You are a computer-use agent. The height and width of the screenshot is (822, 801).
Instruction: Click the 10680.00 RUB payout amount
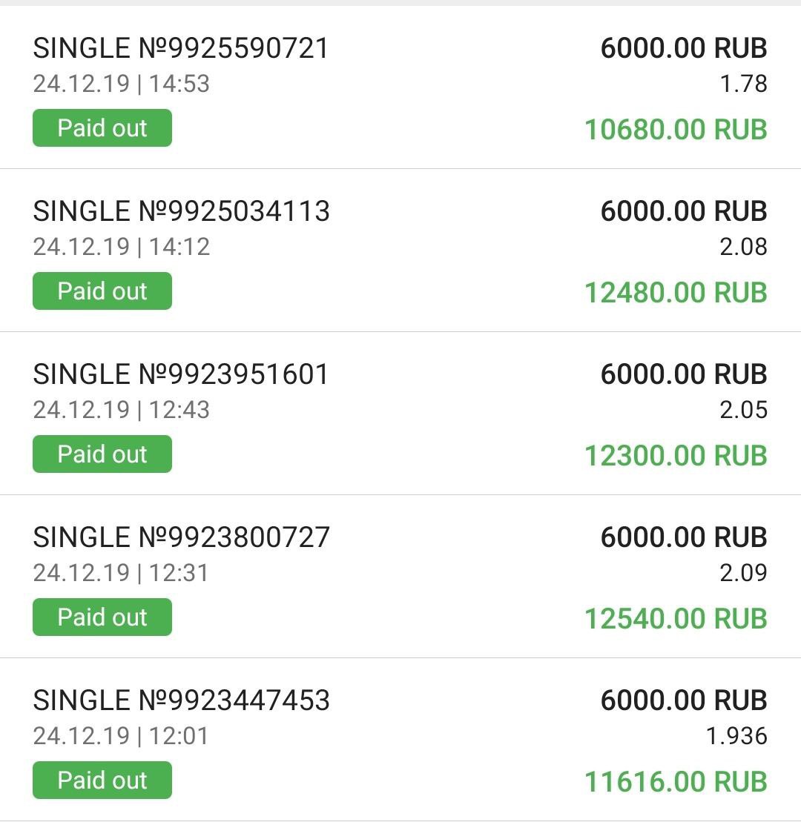[x=676, y=130]
